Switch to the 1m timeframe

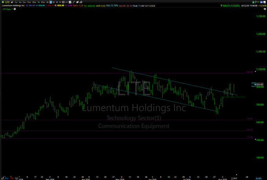pos(16,2)
